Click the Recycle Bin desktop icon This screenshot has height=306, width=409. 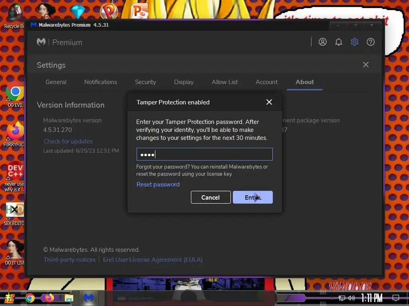point(14,16)
